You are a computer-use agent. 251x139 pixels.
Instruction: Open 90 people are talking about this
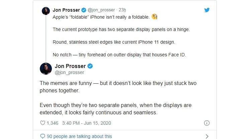(x=79, y=136)
